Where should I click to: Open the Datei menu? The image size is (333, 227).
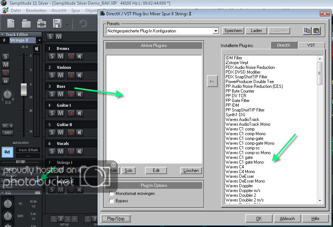tap(16, 10)
